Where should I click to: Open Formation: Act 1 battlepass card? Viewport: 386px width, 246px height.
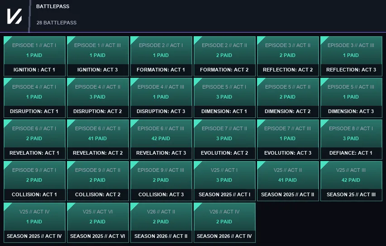[161, 57]
